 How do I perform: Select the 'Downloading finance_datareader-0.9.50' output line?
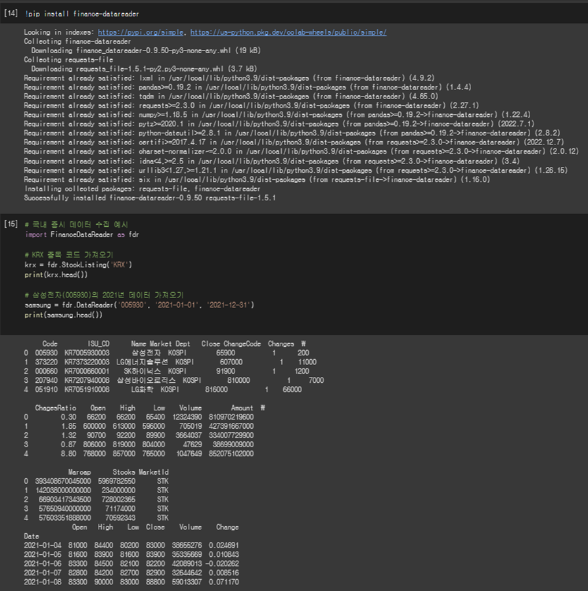146,51
